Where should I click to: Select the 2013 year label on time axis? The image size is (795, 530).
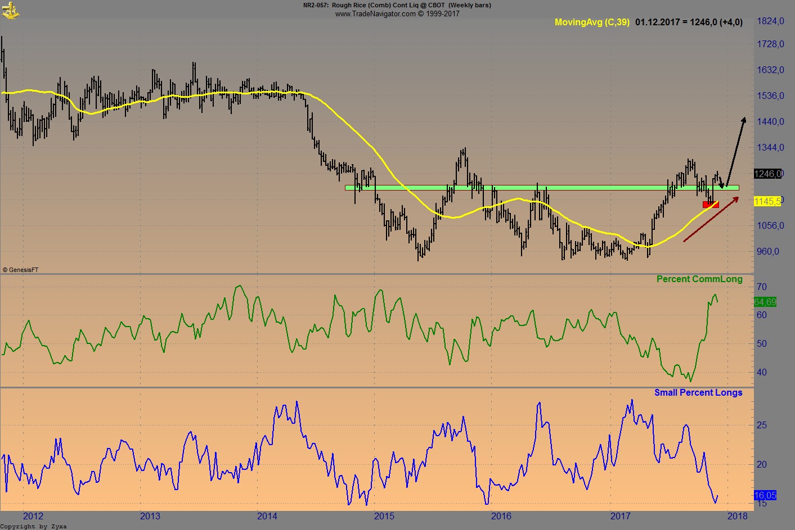point(150,516)
